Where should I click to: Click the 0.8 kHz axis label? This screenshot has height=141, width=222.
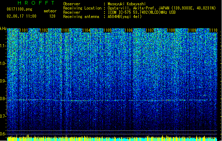pos(3,99)
